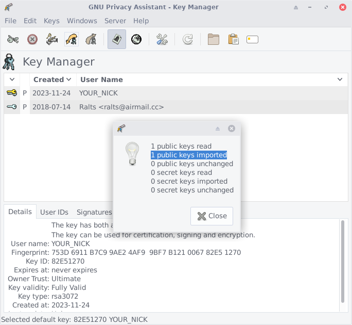The image size is (352, 325).
Task: Open the Smartcard manager icon
Action: click(x=252, y=39)
